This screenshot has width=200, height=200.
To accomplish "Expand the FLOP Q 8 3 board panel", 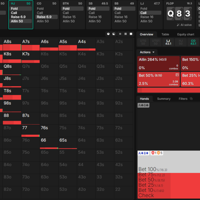I will [x=179, y=15].
